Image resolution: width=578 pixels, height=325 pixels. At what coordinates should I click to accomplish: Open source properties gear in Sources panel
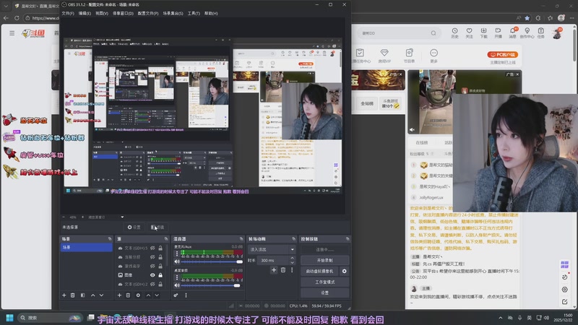point(138,295)
